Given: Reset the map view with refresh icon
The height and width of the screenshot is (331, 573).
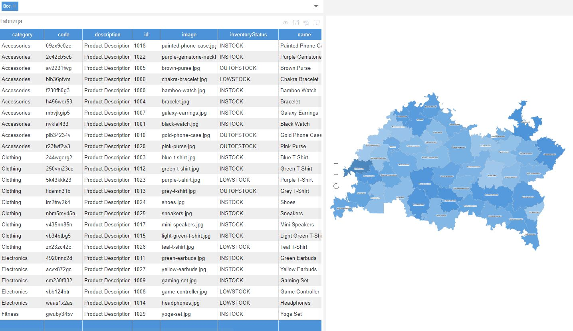Looking at the screenshot, I should tap(336, 186).
